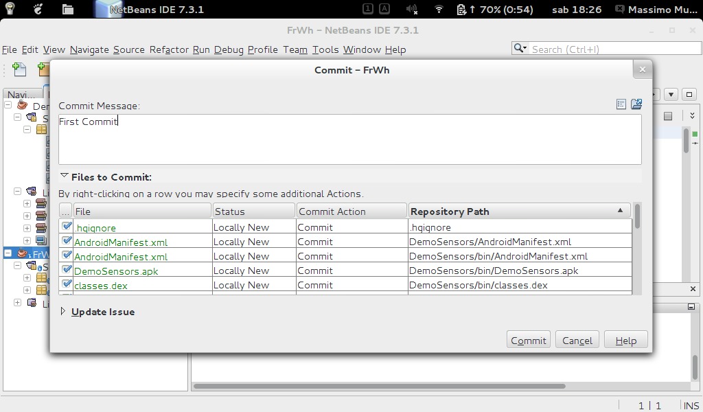Click the keyboard indicator icon labeled A
The width and height of the screenshot is (703, 412).
pyautogui.click(x=384, y=8)
